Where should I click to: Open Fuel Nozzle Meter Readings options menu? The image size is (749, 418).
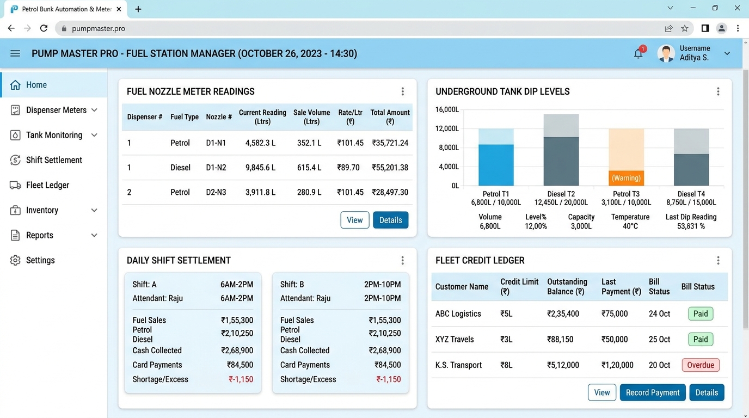pos(403,91)
